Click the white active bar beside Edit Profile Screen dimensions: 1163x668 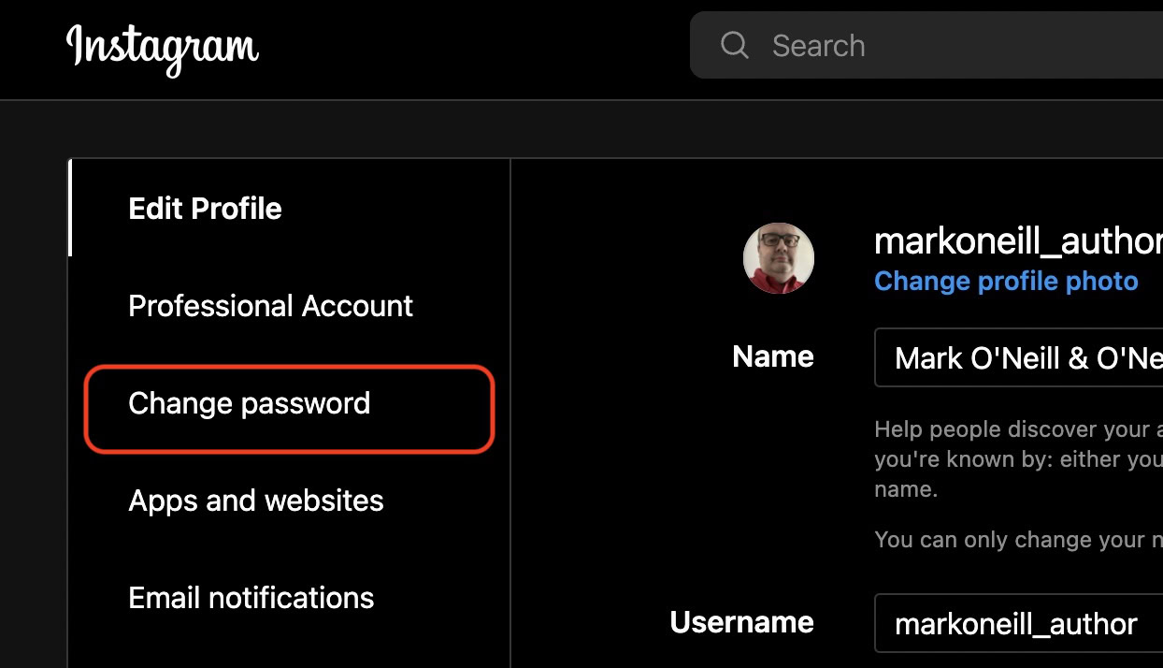tap(70, 209)
